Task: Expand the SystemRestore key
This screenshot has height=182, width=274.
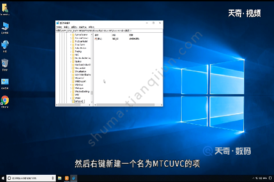Action: (x=71, y=35)
